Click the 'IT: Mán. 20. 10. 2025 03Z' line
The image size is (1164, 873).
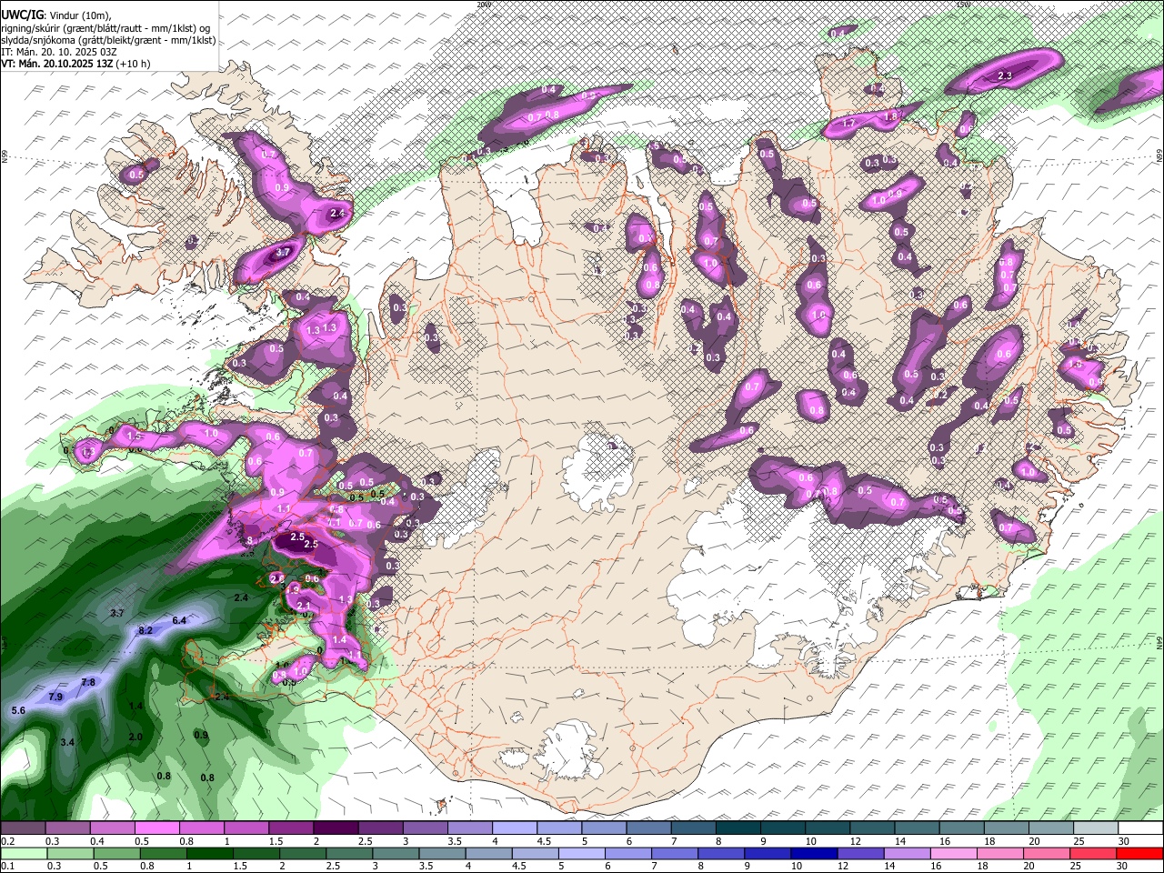point(58,52)
